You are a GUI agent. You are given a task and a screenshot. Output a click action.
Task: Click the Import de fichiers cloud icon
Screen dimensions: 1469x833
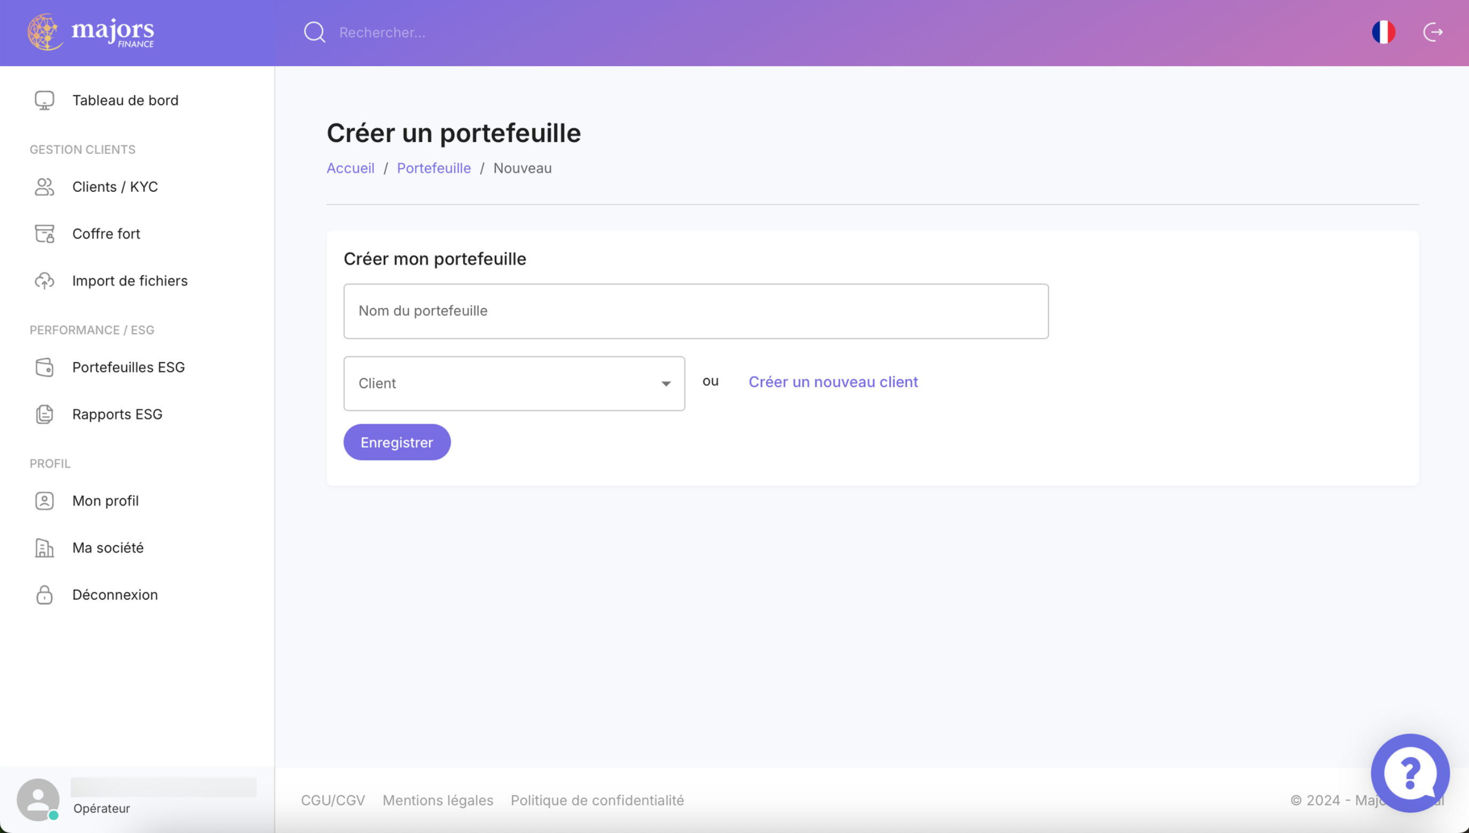click(45, 281)
